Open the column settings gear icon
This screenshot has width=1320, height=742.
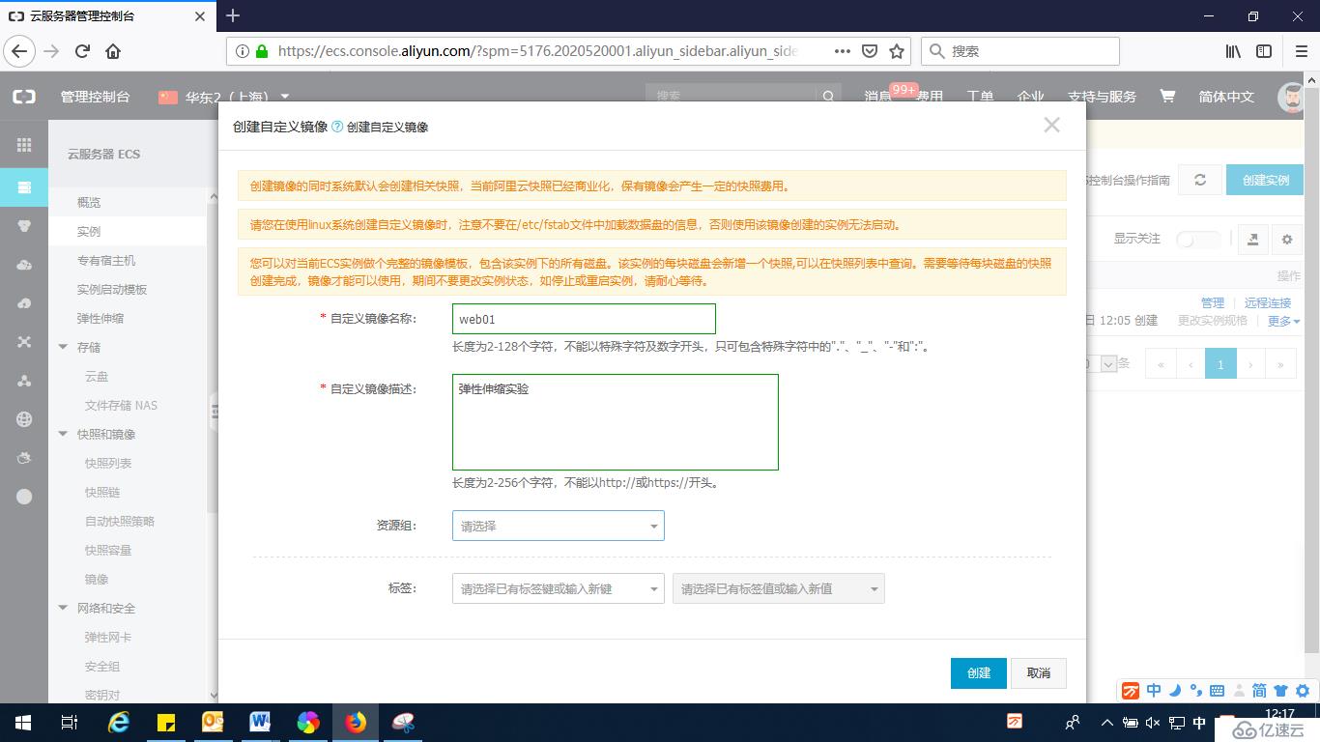(x=1286, y=240)
